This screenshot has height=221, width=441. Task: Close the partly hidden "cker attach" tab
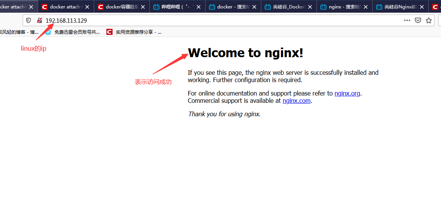pos(31,7)
